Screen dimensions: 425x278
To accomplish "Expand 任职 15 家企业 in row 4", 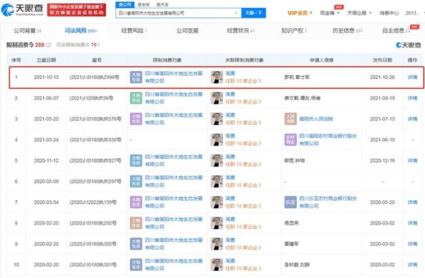I will tap(243, 144).
